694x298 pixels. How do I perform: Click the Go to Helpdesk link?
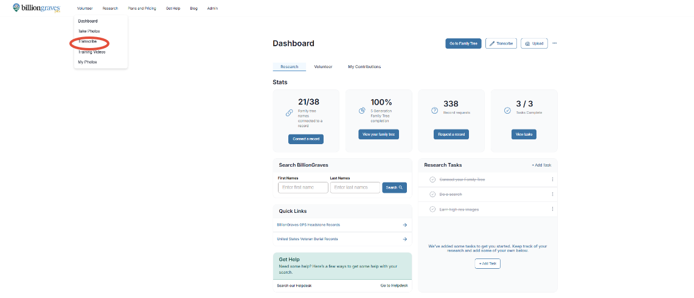[x=394, y=286]
